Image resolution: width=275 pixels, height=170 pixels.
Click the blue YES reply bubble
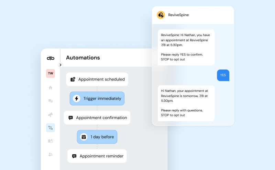pyautogui.click(x=223, y=75)
